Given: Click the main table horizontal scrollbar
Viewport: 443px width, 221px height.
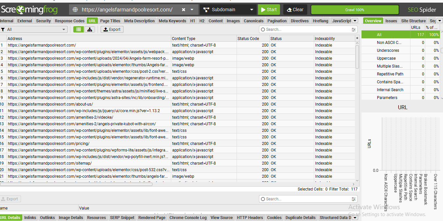Looking at the screenshot, I should click(76, 184).
